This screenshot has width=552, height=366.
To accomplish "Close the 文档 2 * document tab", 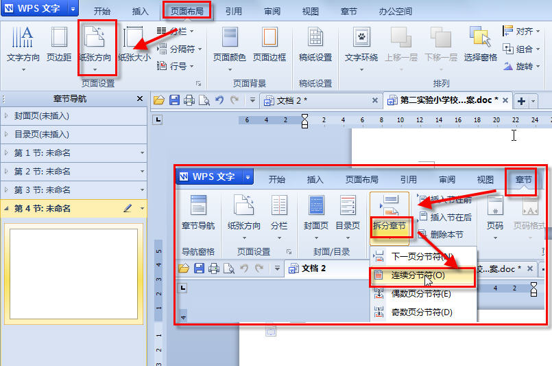I will [x=375, y=100].
